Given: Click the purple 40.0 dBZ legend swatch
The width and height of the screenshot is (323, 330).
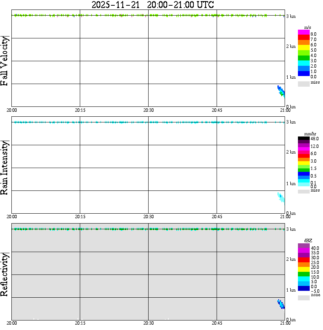Looking at the screenshot, I should click(x=304, y=246).
